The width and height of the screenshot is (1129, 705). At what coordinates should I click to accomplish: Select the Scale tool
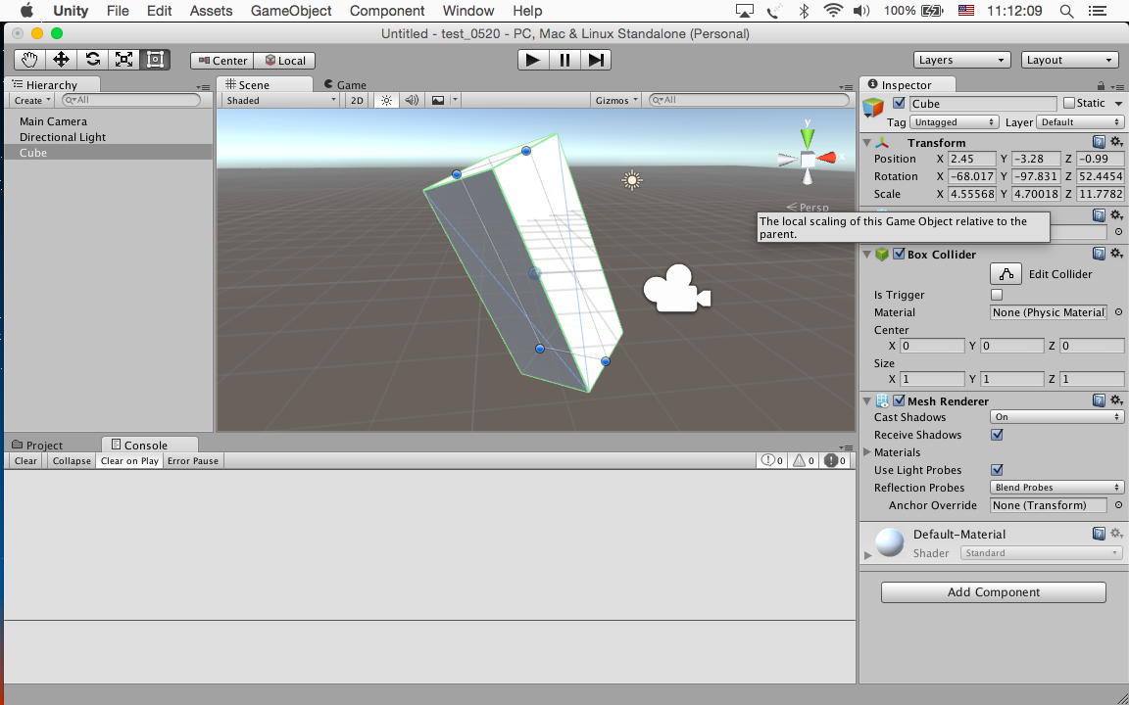coord(123,60)
